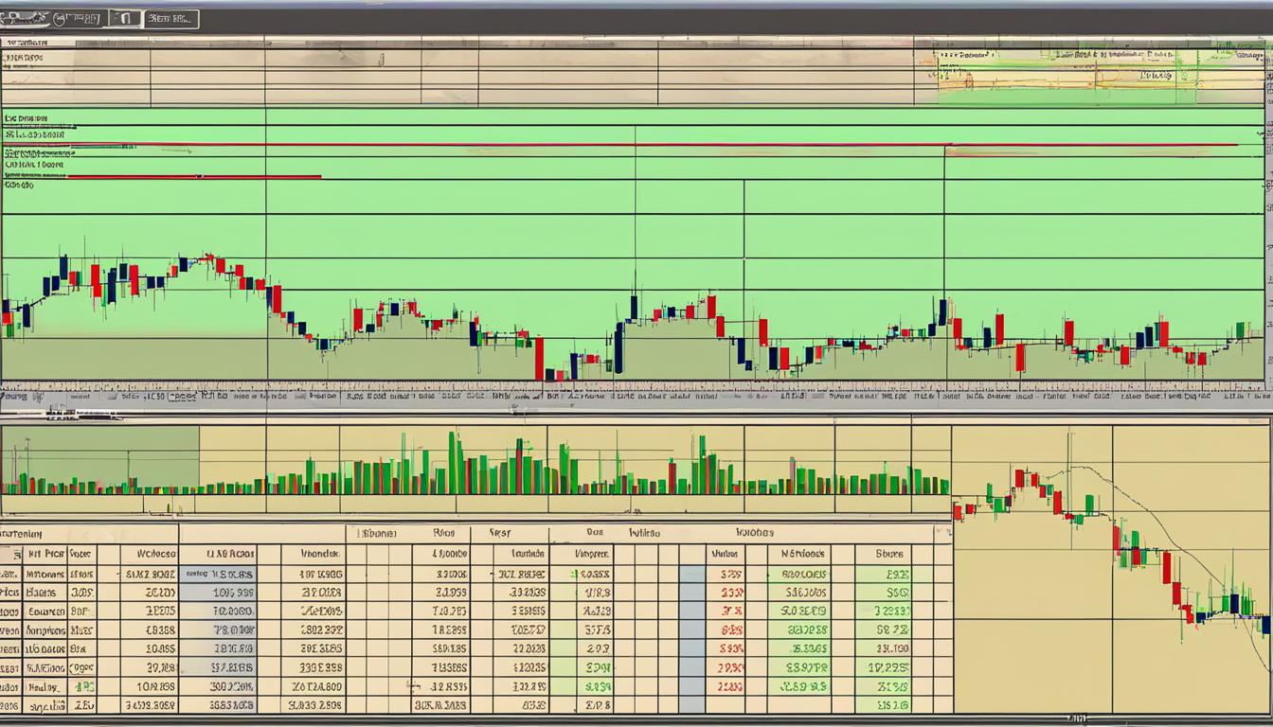
Task: Open the overview mini-chart in top-right corner
Action: (1089, 70)
